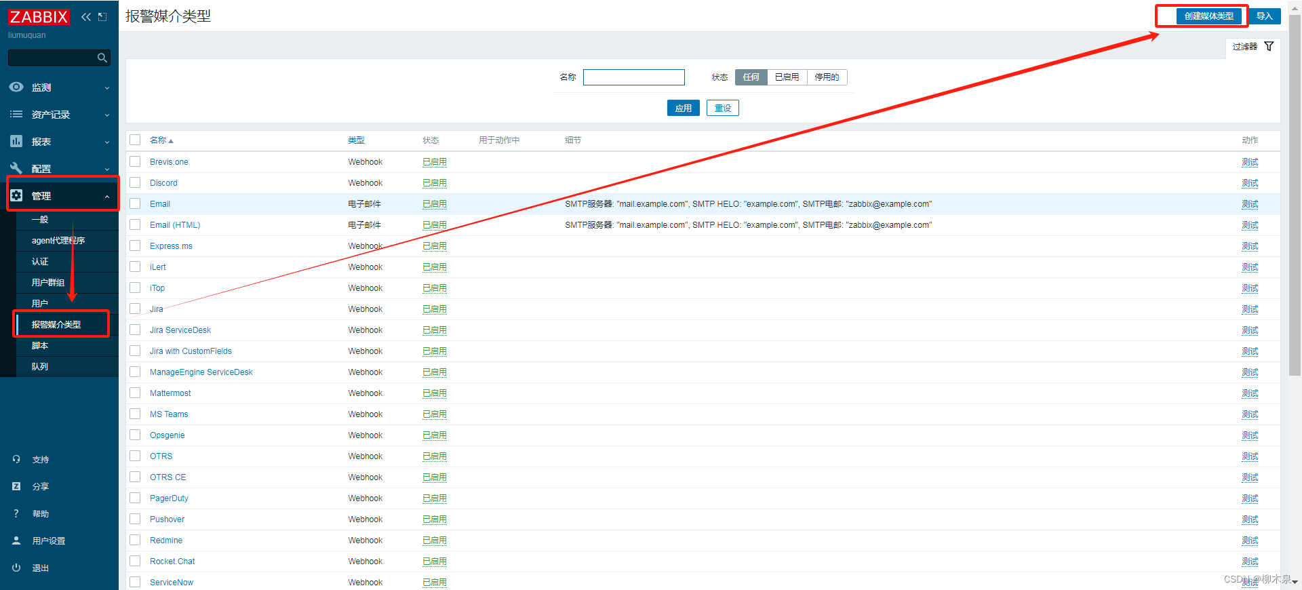Check the Email row checkbox
1302x590 pixels.
(135, 203)
